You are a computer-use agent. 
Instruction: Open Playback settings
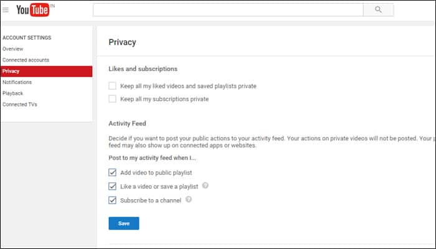click(x=13, y=93)
